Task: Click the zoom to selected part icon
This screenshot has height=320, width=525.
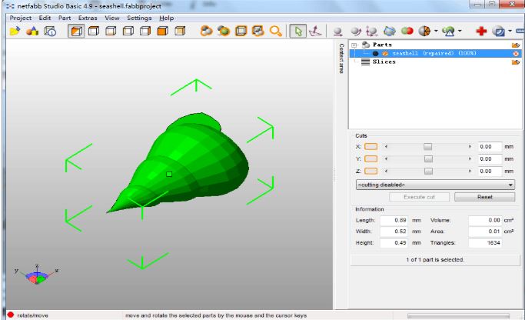Action: click(224, 32)
